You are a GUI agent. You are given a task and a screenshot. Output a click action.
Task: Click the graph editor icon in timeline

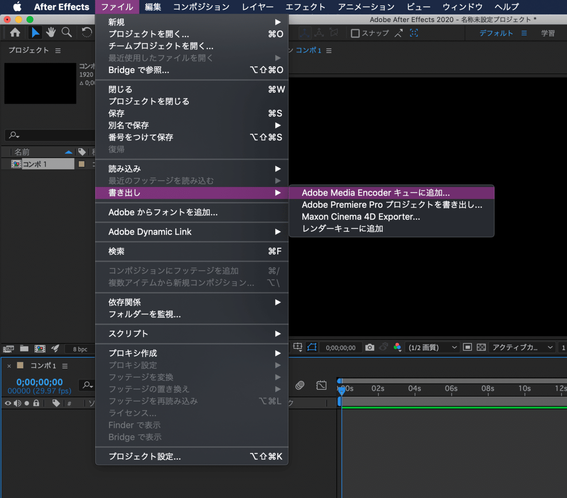(x=322, y=385)
